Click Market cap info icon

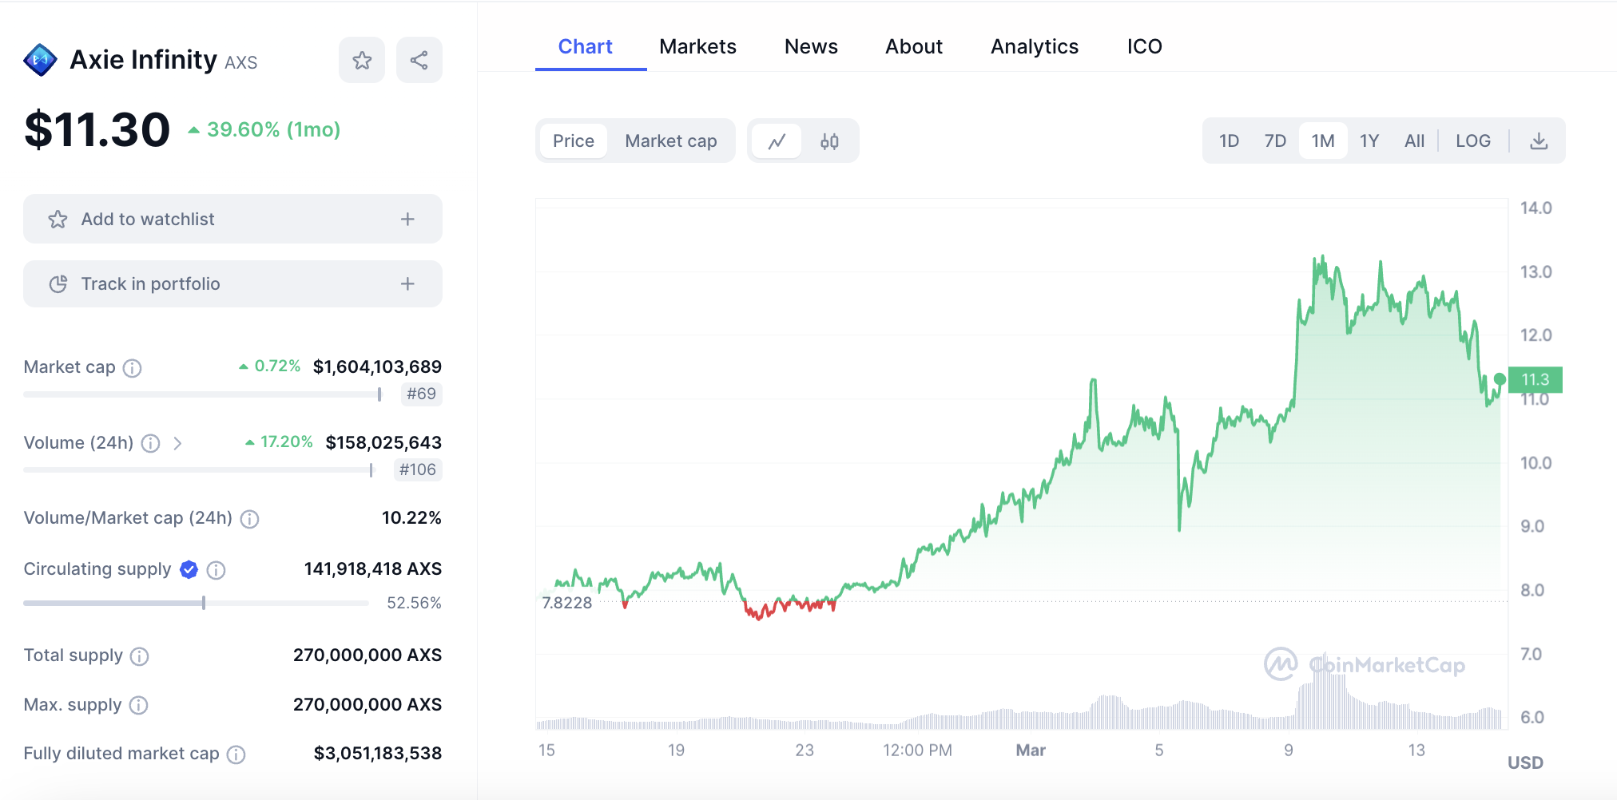(133, 368)
